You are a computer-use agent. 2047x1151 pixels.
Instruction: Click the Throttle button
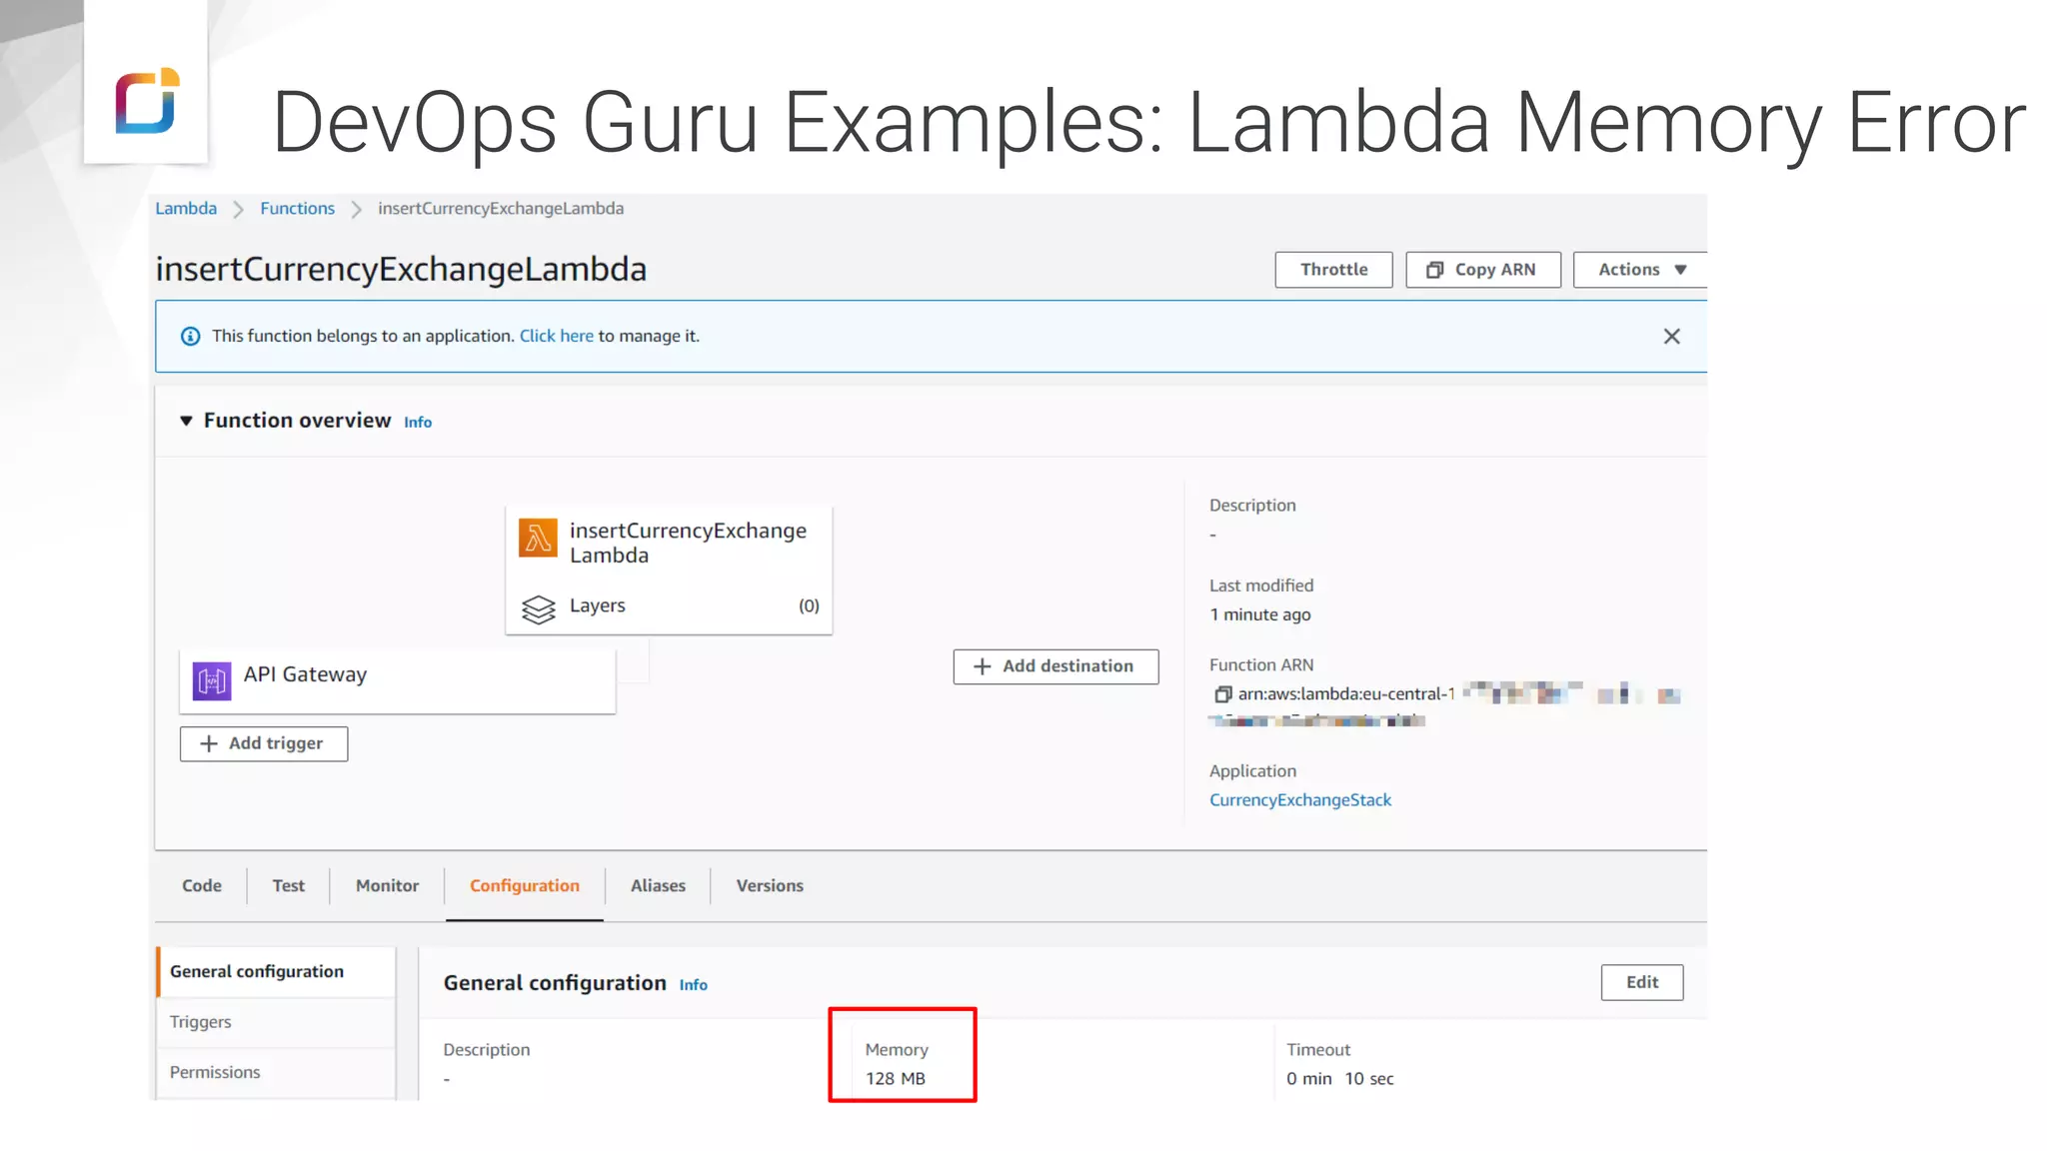click(x=1333, y=270)
